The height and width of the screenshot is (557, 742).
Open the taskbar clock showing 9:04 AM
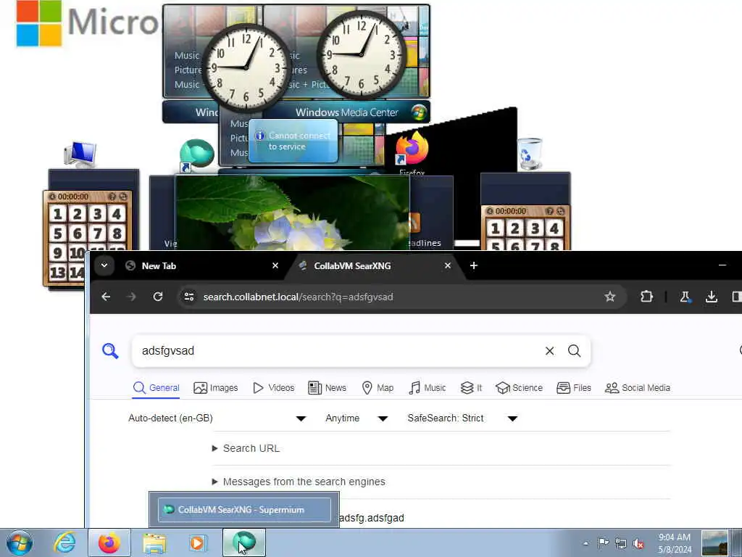pos(675,543)
